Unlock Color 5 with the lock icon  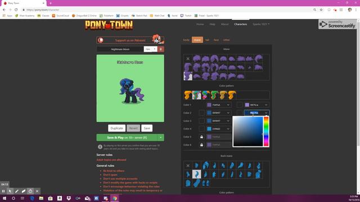(x=201, y=137)
